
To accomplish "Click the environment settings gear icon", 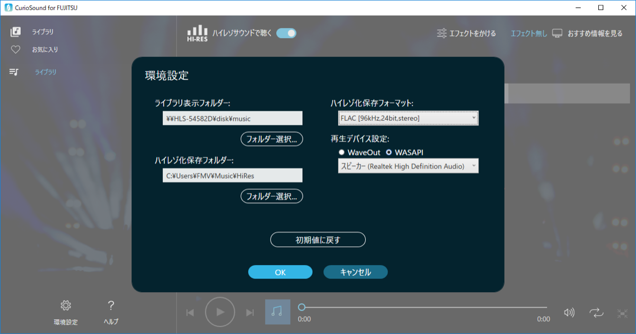I will (66, 305).
